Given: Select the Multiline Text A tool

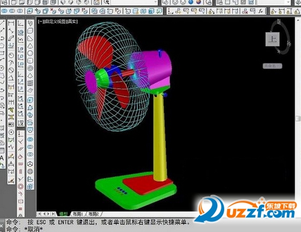Looking at the screenshot, I should (x=2, y=158).
